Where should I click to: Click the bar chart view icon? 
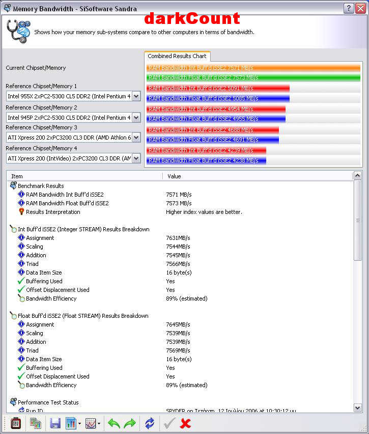click(71, 423)
